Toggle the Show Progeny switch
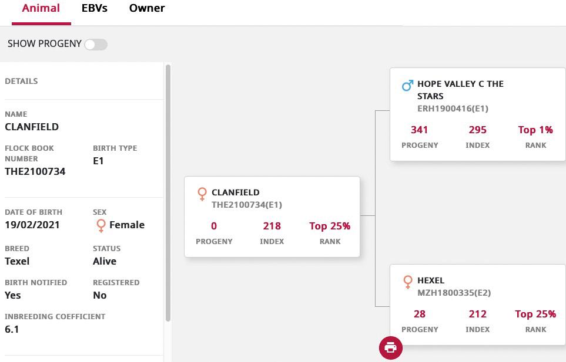Image resolution: width=566 pixels, height=362 pixels. (x=96, y=45)
